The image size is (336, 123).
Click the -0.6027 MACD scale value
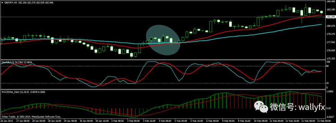coord(330,117)
